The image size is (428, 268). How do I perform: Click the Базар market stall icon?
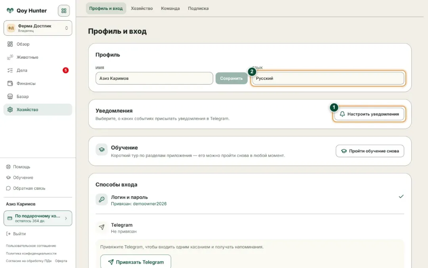(x=10, y=96)
